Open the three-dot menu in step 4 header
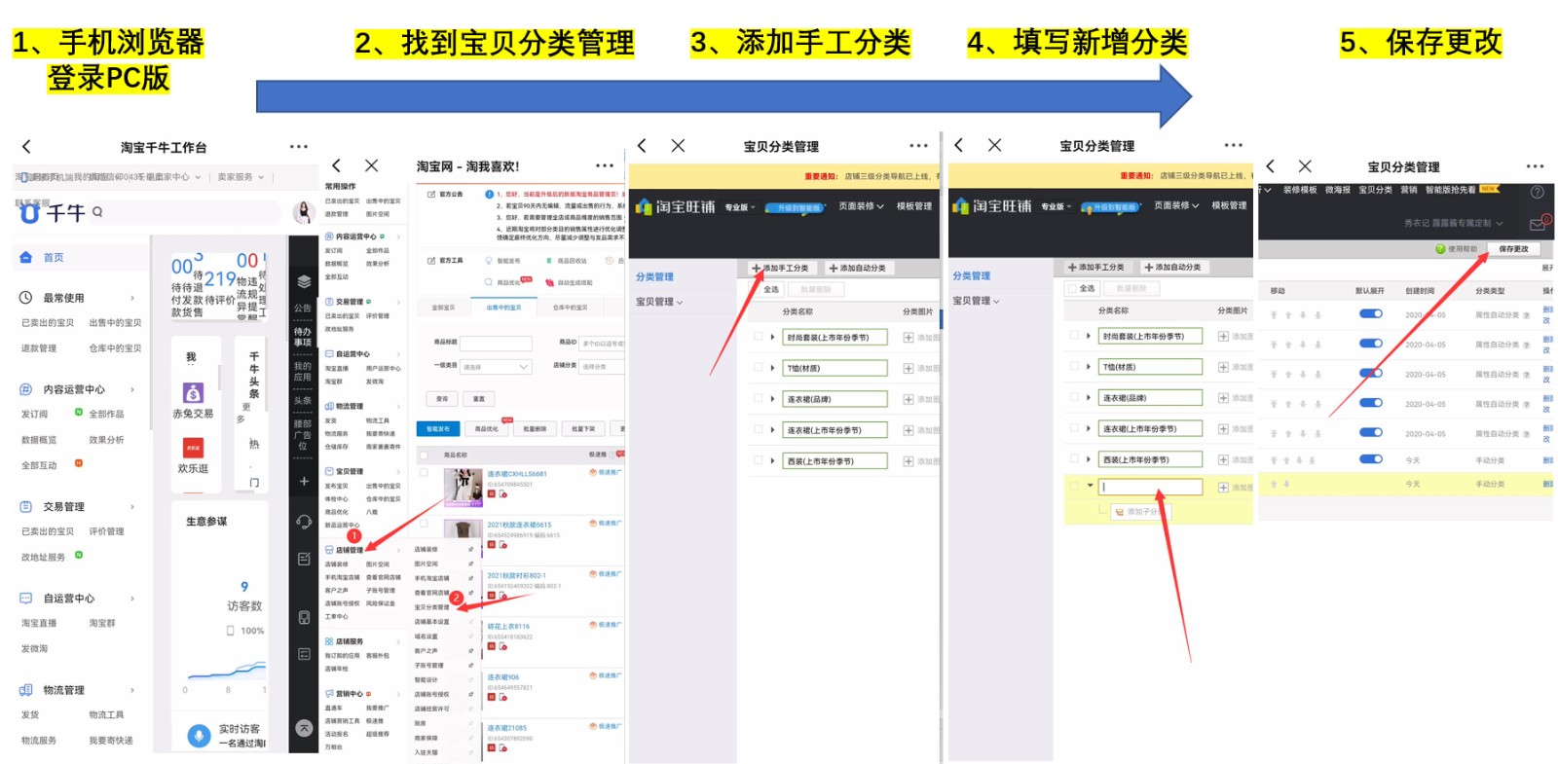 point(1234,146)
